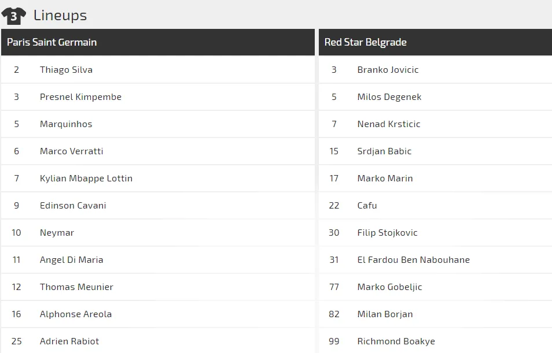Open the Marquinhos player entry
Screen dimensions: 552x353
[66, 124]
